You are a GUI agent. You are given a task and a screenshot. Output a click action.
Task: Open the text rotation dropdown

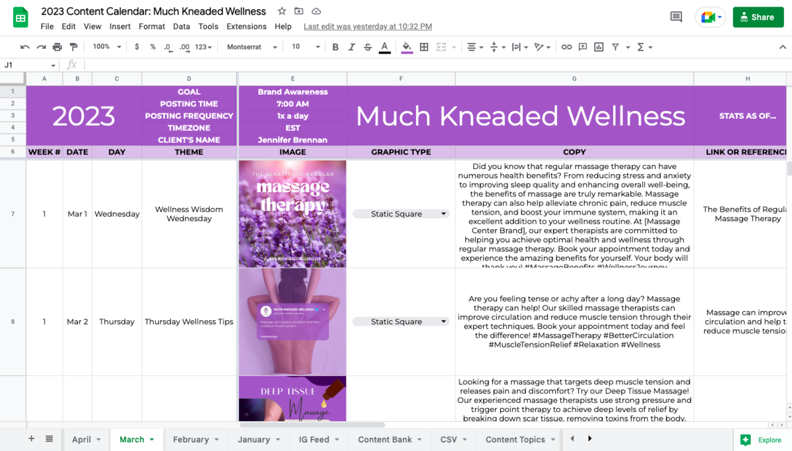click(542, 47)
